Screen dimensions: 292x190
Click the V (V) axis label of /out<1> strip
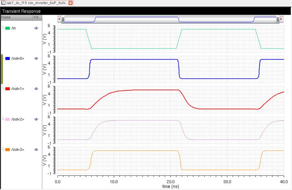44,100
